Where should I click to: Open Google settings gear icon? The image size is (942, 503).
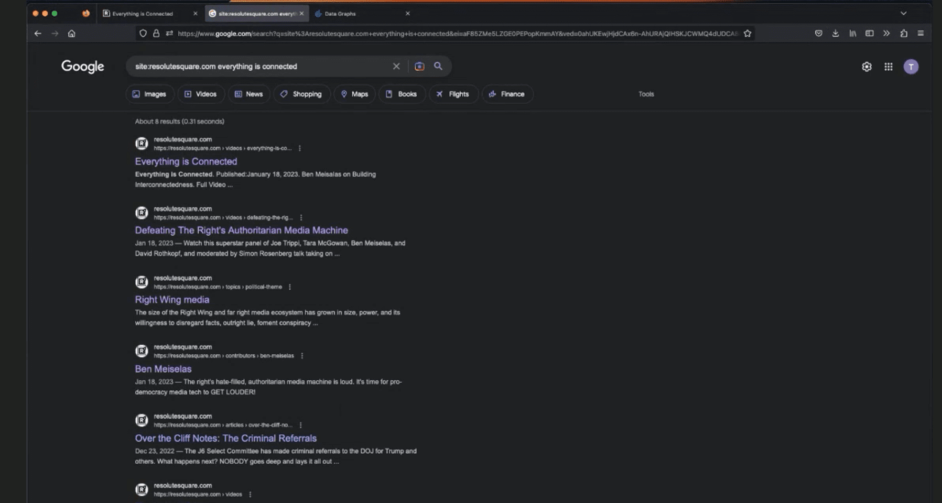(x=867, y=67)
